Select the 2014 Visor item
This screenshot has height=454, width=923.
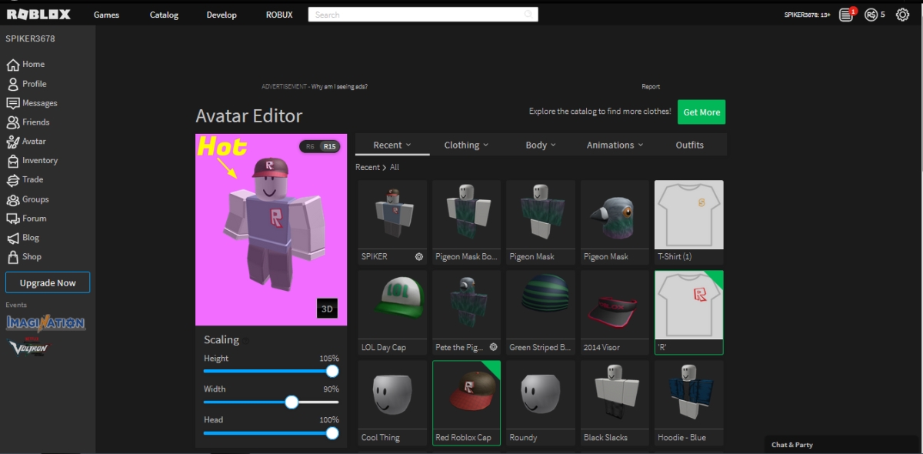tap(615, 312)
